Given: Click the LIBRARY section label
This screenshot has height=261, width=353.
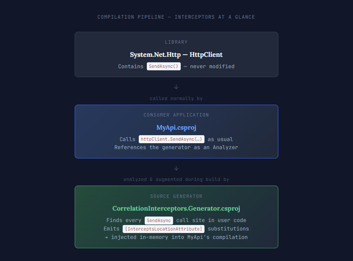Looking at the screenshot, I should (176, 42).
